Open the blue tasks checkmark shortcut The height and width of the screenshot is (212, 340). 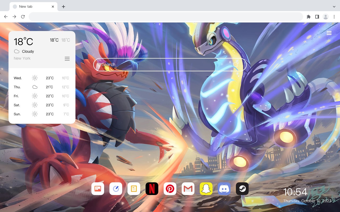coord(116,189)
